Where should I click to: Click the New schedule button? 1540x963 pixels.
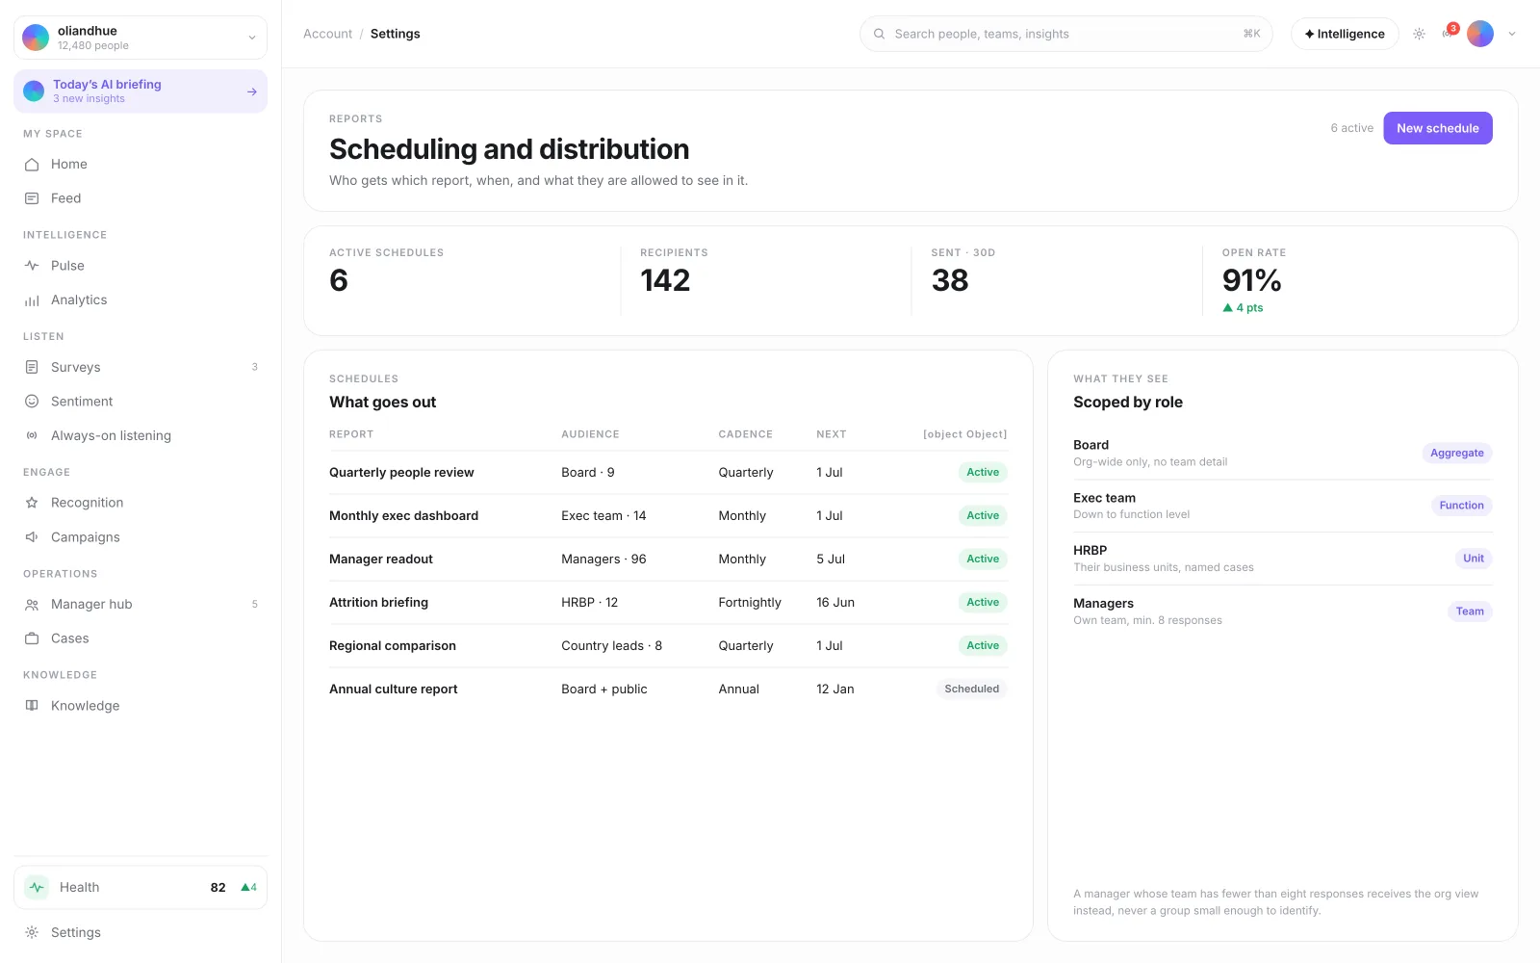point(1438,128)
